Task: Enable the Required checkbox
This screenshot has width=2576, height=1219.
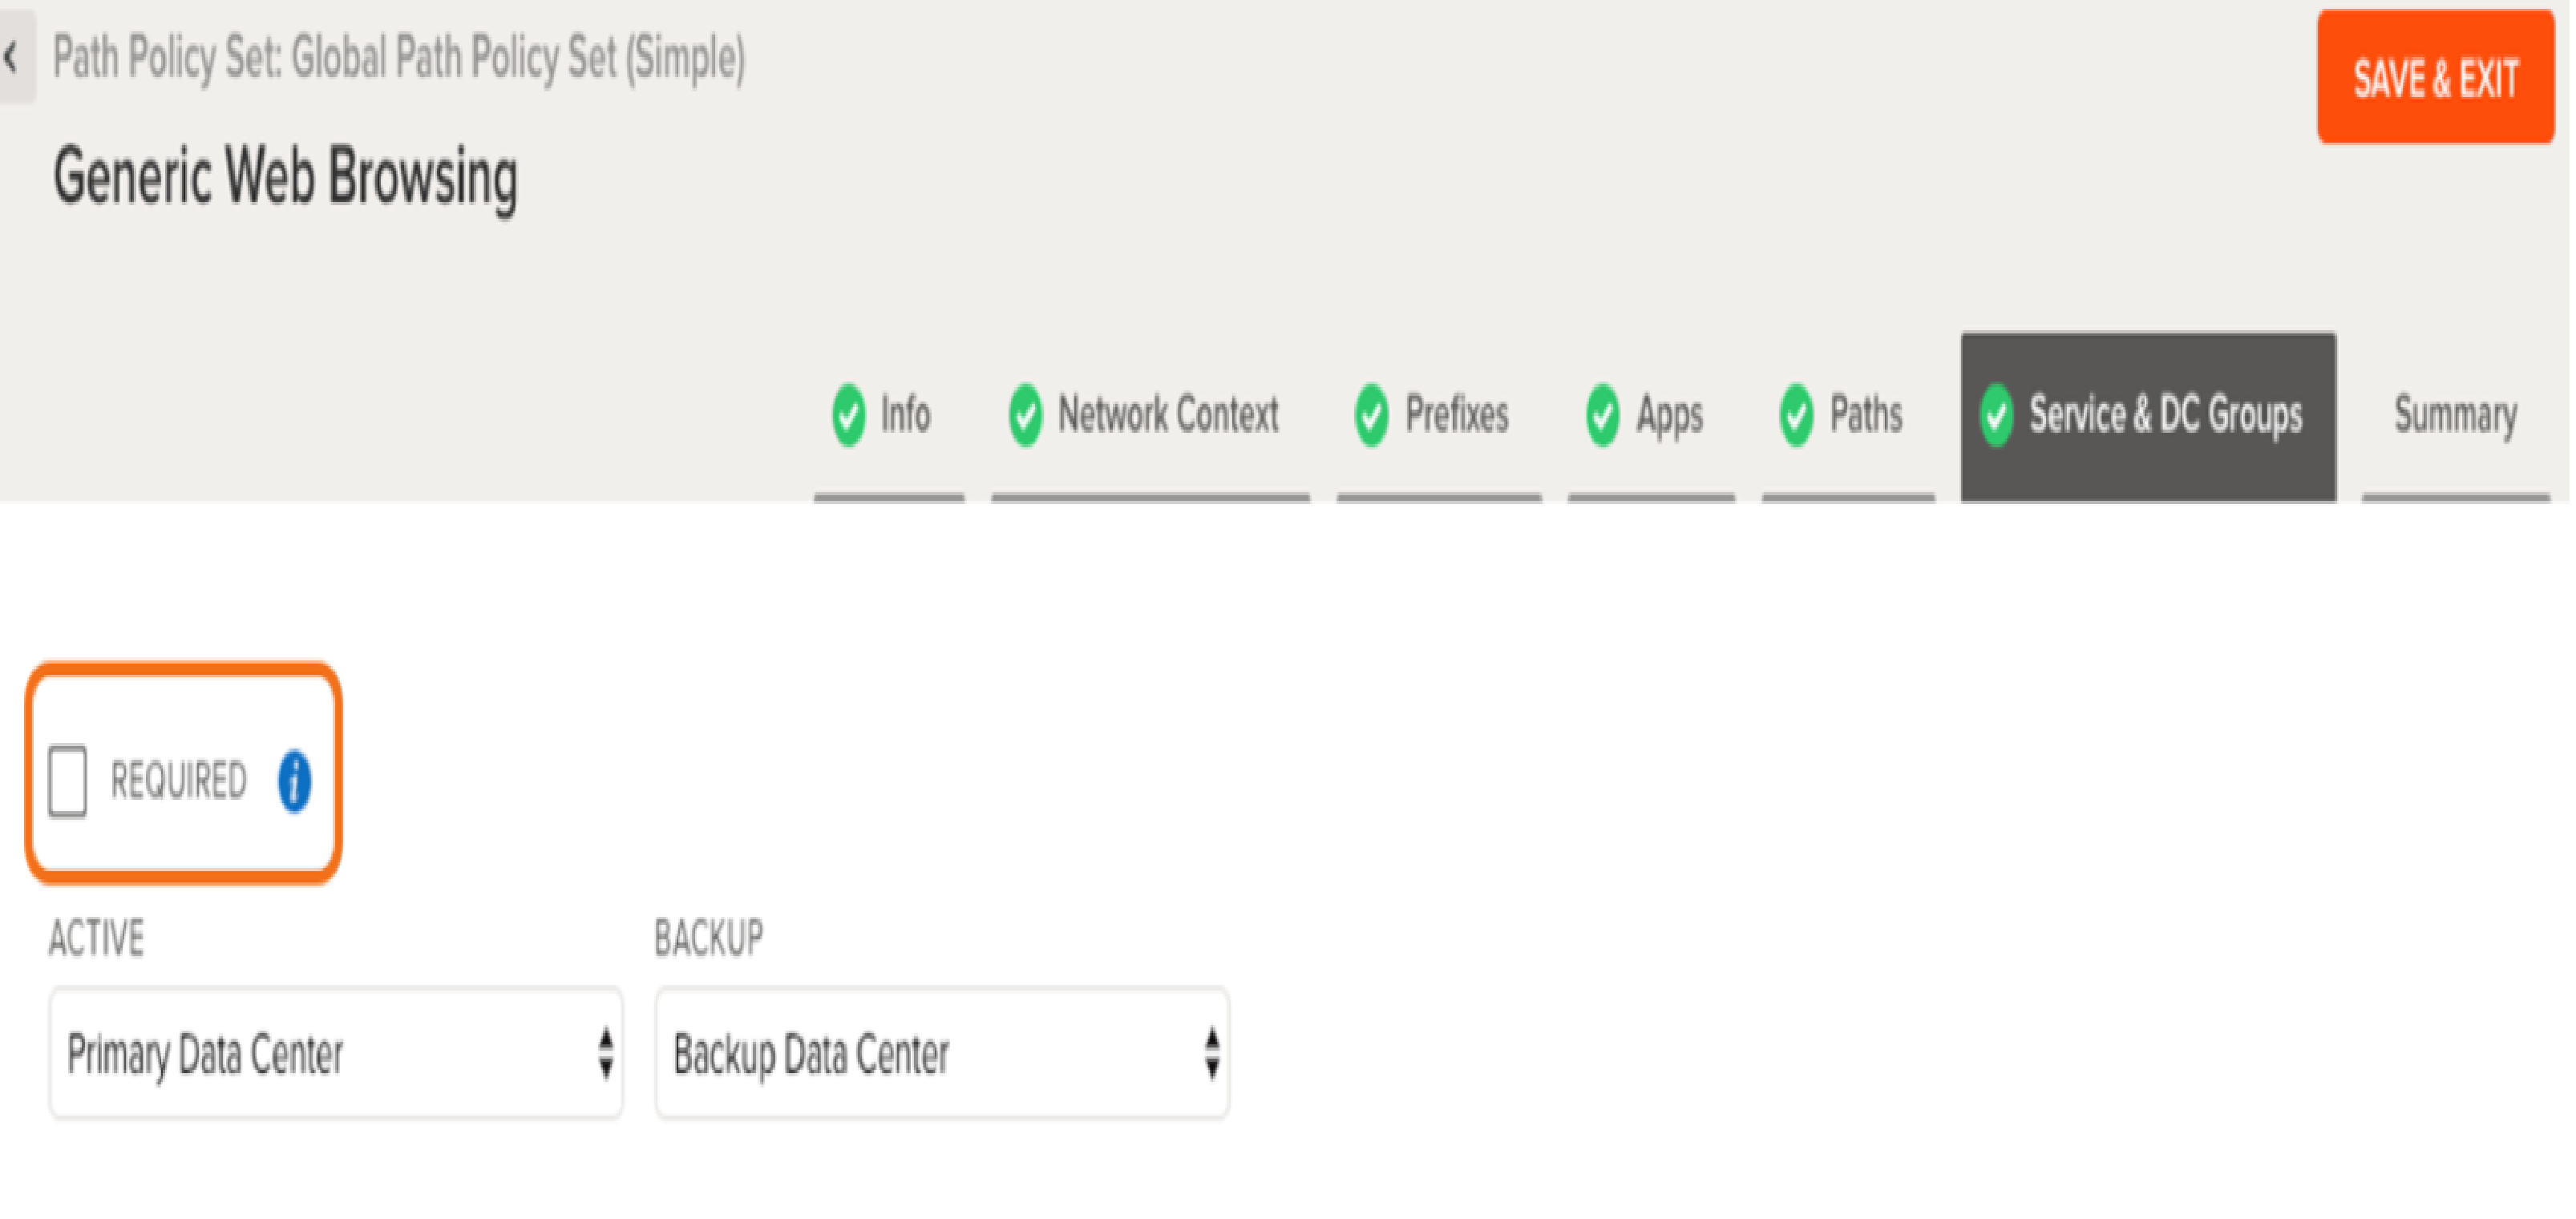Action: (68, 781)
